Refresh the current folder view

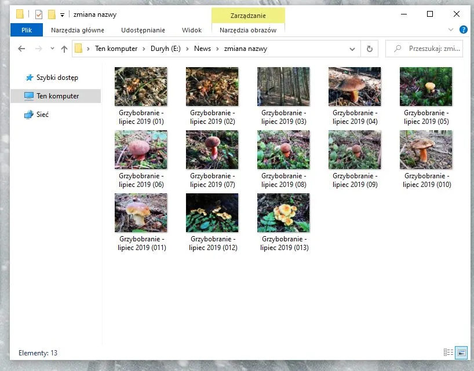[370, 49]
